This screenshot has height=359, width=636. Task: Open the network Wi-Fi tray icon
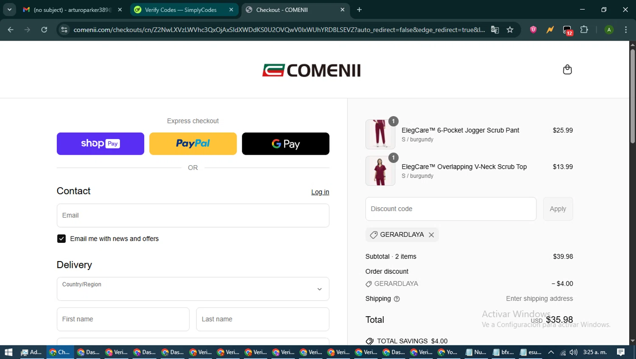pyautogui.click(x=563, y=352)
